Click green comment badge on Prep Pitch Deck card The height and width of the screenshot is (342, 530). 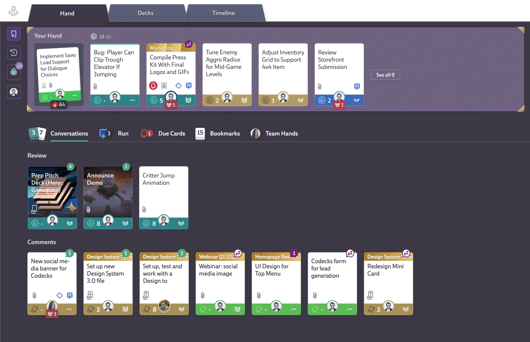click(x=70, y=167)
